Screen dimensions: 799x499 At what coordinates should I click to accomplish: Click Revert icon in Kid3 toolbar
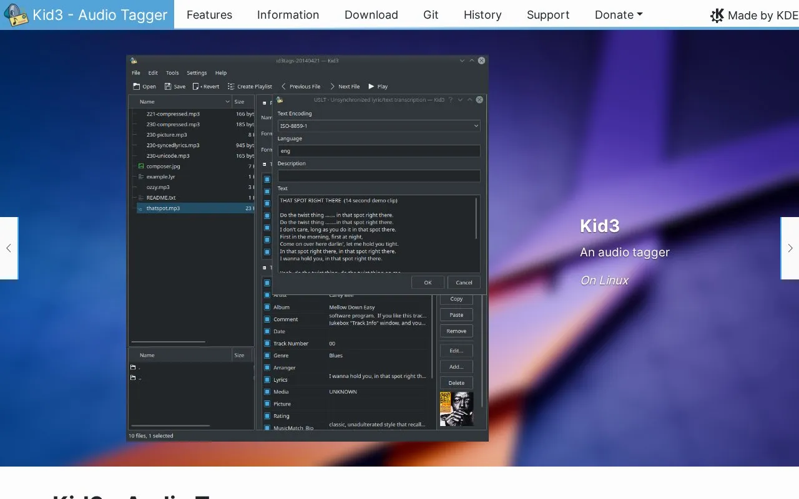[196, 86]
